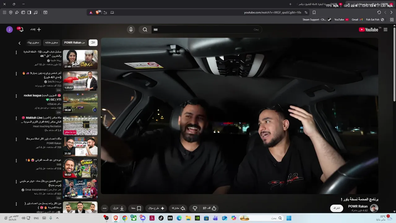Viewport: 396px width, 223px height.
Task: Open TikTok from the taskbar
Action: (161, 218)
